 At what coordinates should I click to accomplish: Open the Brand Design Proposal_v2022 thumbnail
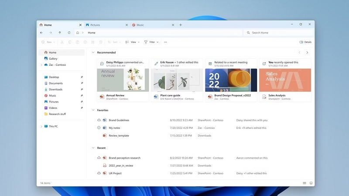[x=231, y=80]
